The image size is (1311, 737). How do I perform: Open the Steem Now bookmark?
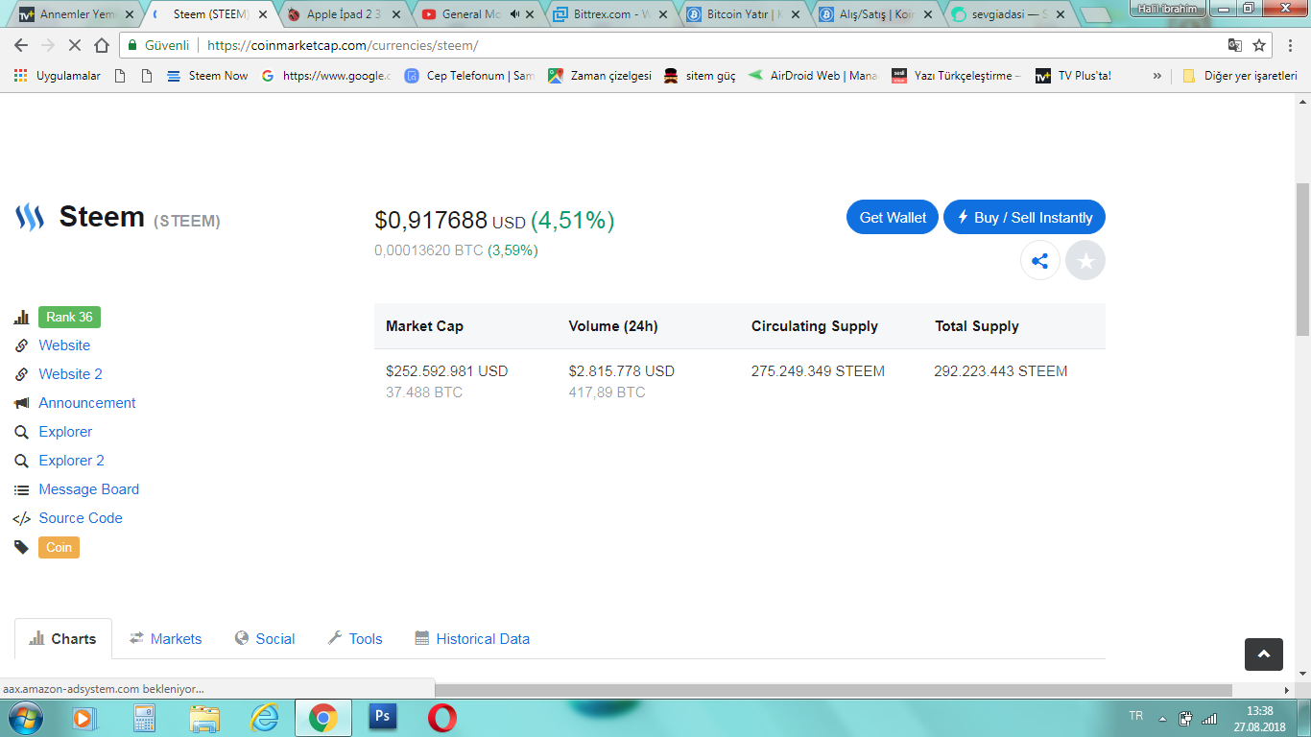click(207, 76)
